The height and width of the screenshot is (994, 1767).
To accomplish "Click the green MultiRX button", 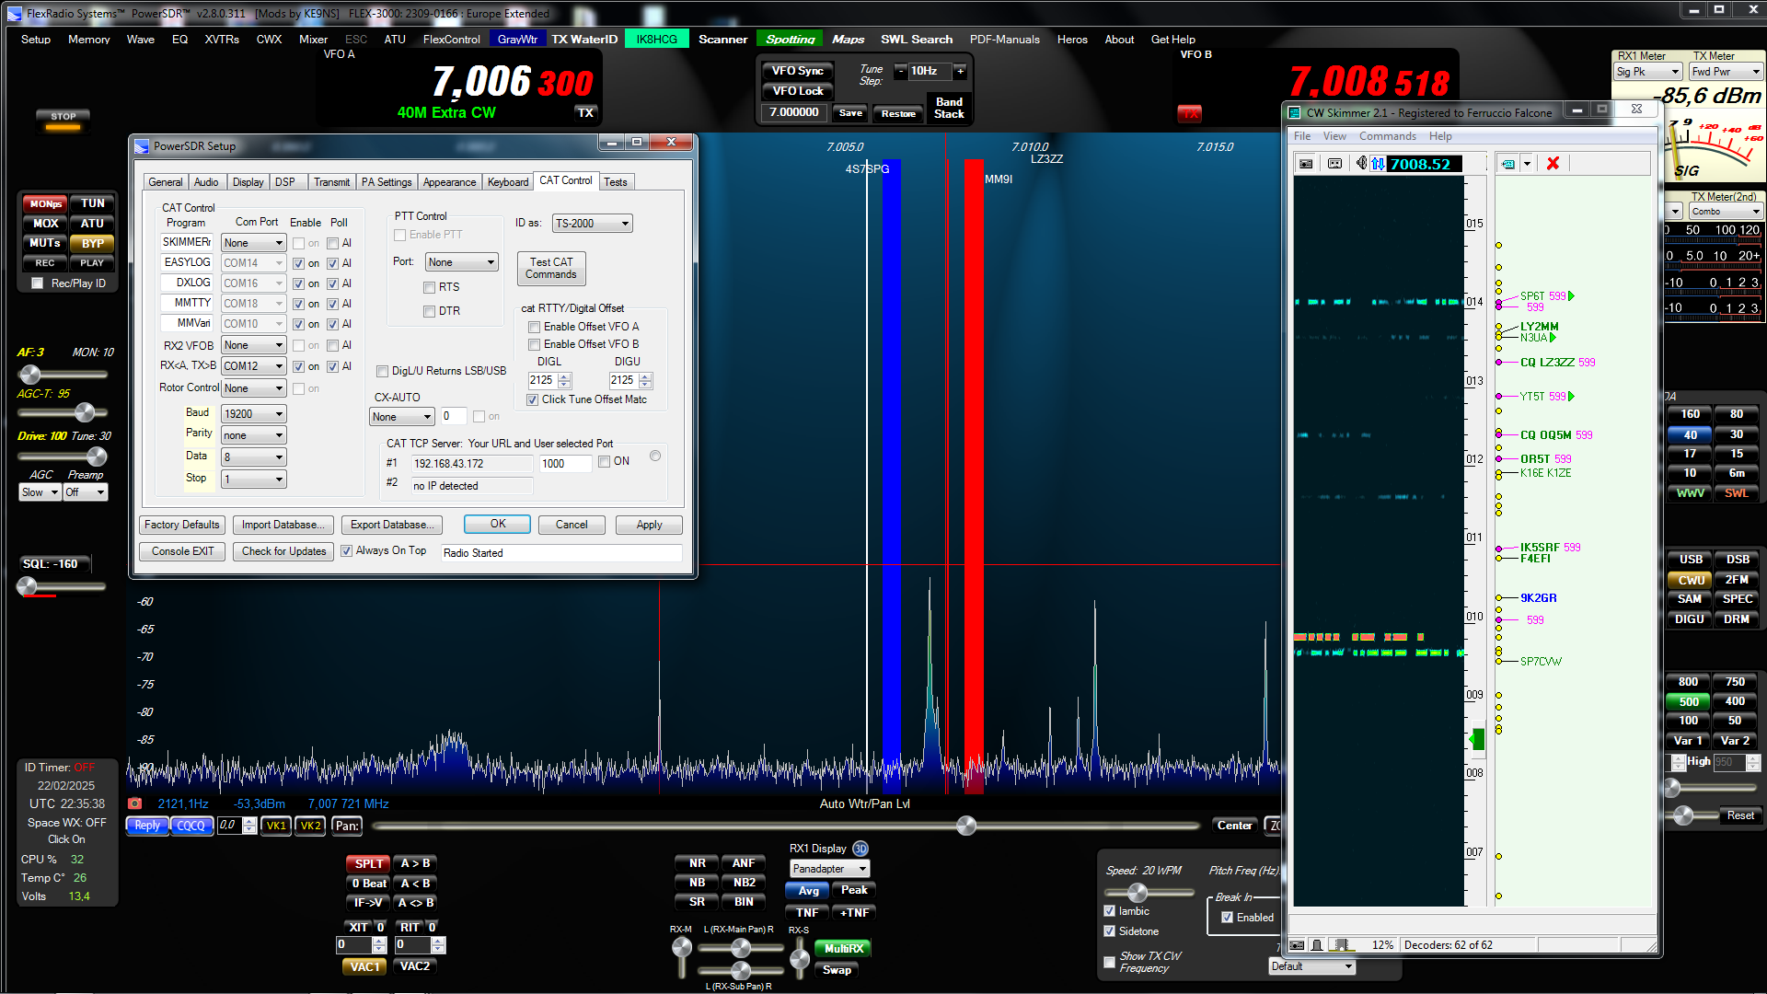I will [843, 948].
